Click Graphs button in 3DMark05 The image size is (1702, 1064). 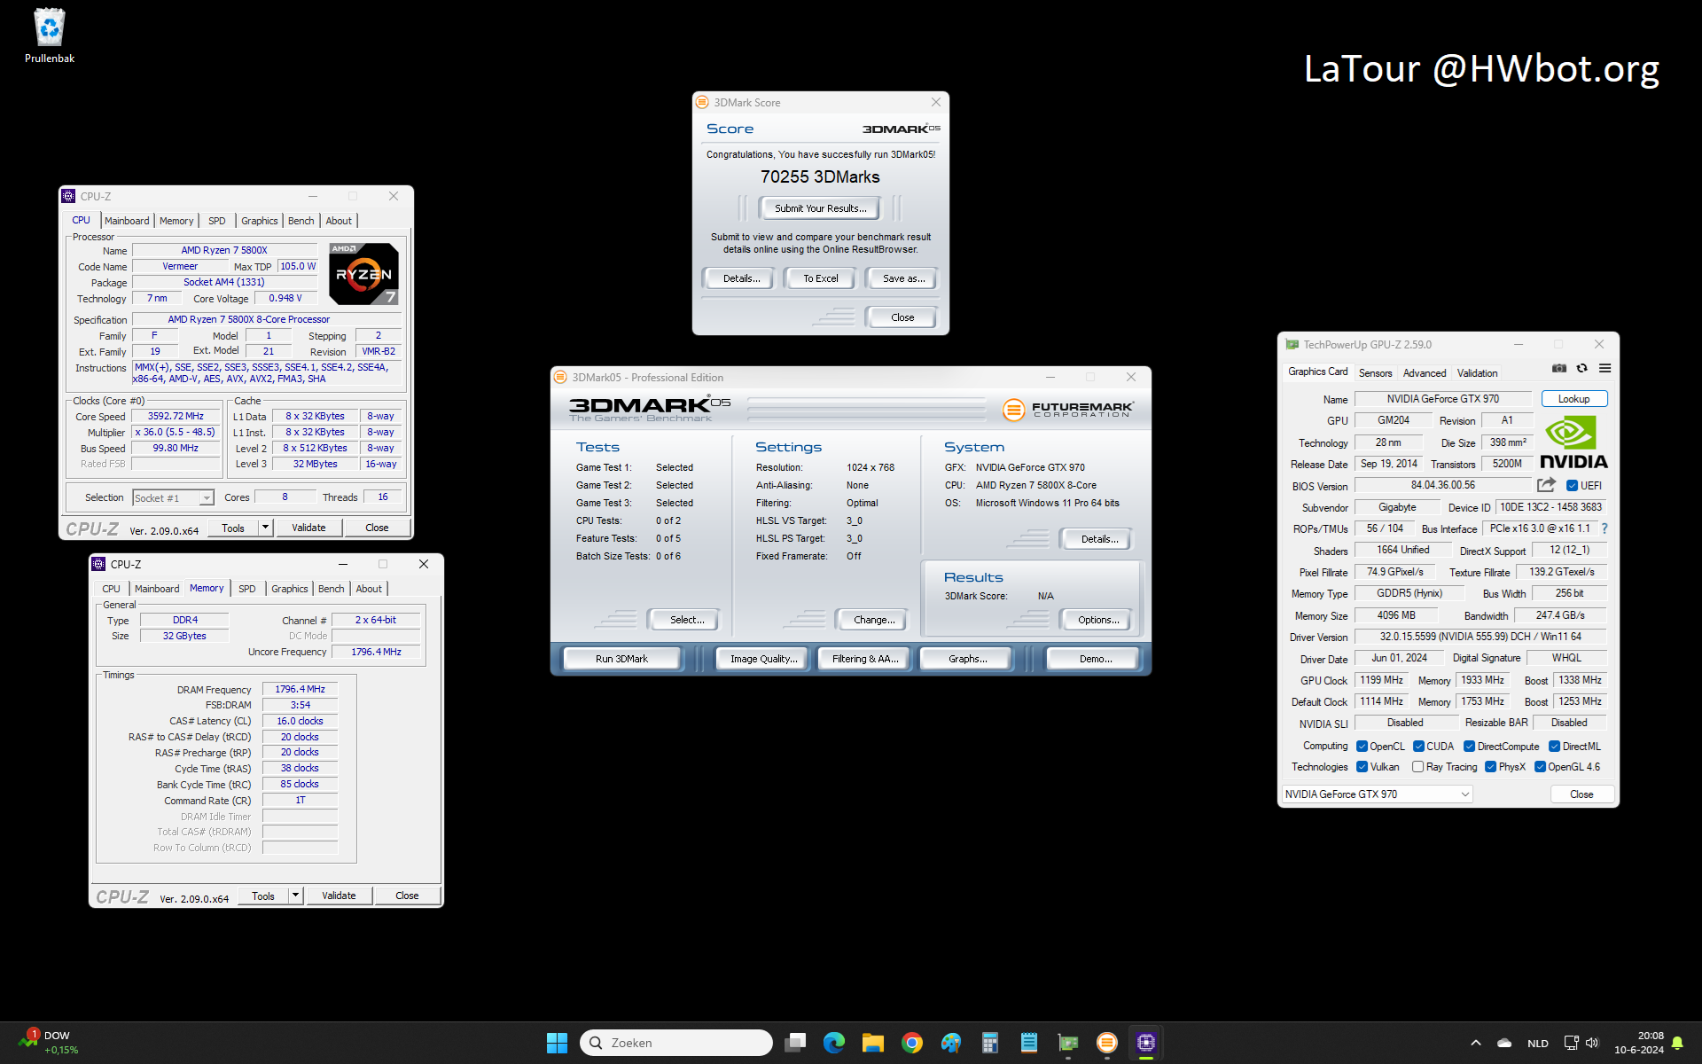pyautogui.click(x=967, y=659)
